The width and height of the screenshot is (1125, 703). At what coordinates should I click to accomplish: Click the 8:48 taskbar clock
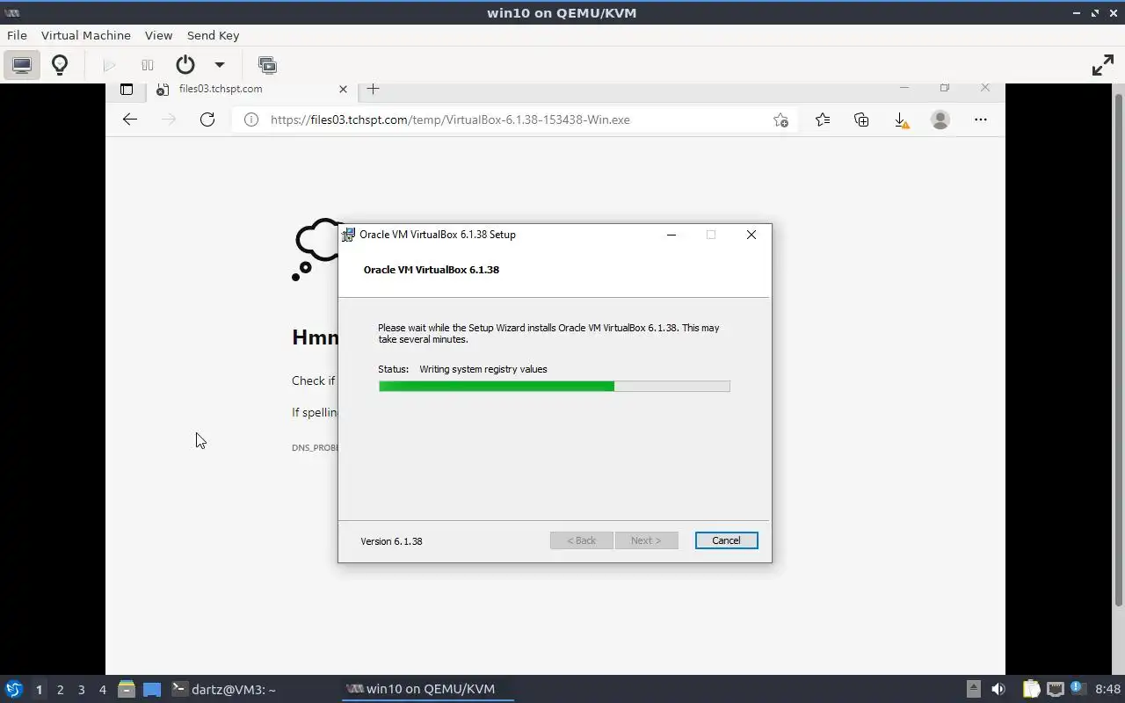[1108, 689]
